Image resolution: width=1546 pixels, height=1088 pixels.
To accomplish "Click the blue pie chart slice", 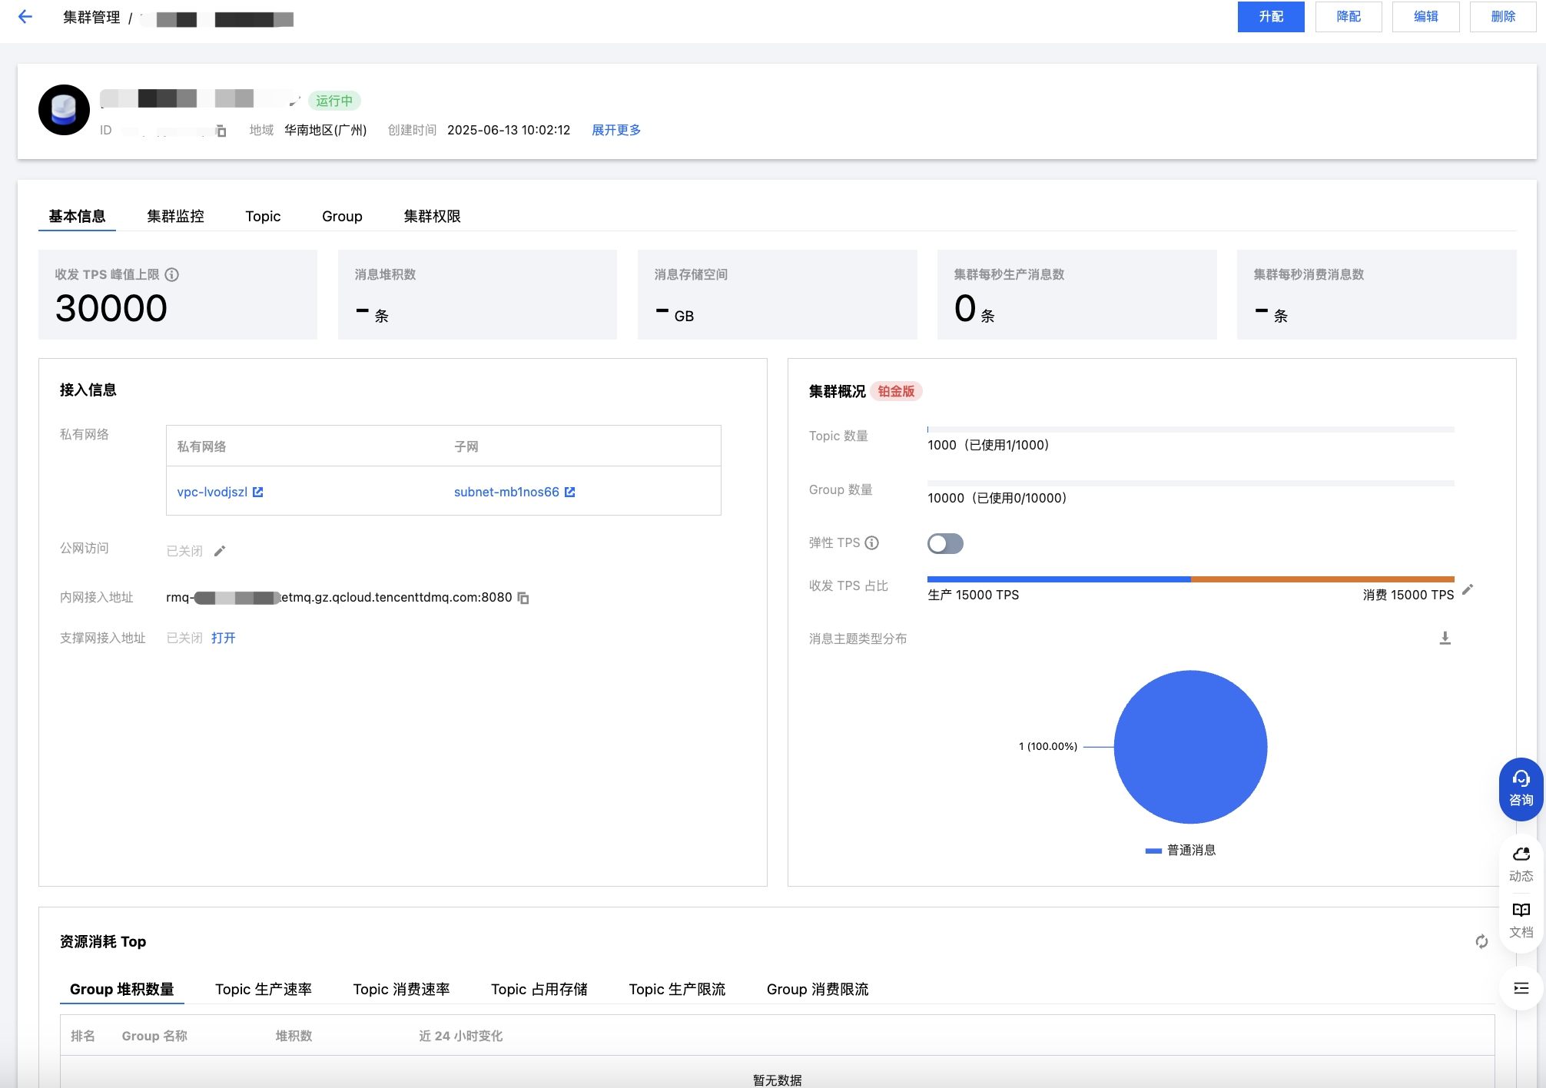I will coord(1189,747).
